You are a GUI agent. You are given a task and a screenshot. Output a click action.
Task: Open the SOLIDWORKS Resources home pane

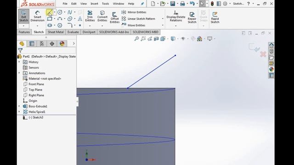[271, 45]
